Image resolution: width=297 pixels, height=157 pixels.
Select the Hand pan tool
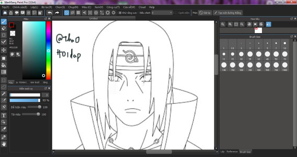3,144
